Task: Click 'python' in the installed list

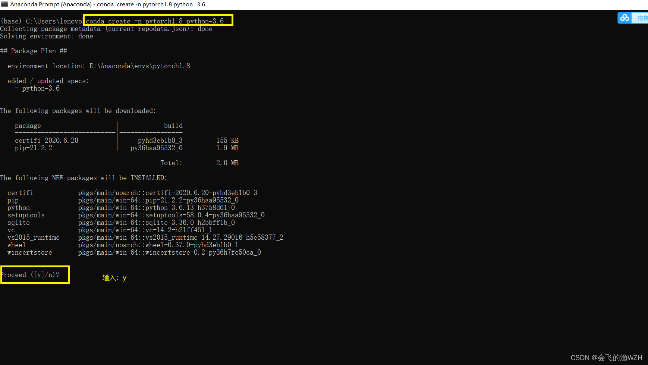Action: [x=19, y=208]
